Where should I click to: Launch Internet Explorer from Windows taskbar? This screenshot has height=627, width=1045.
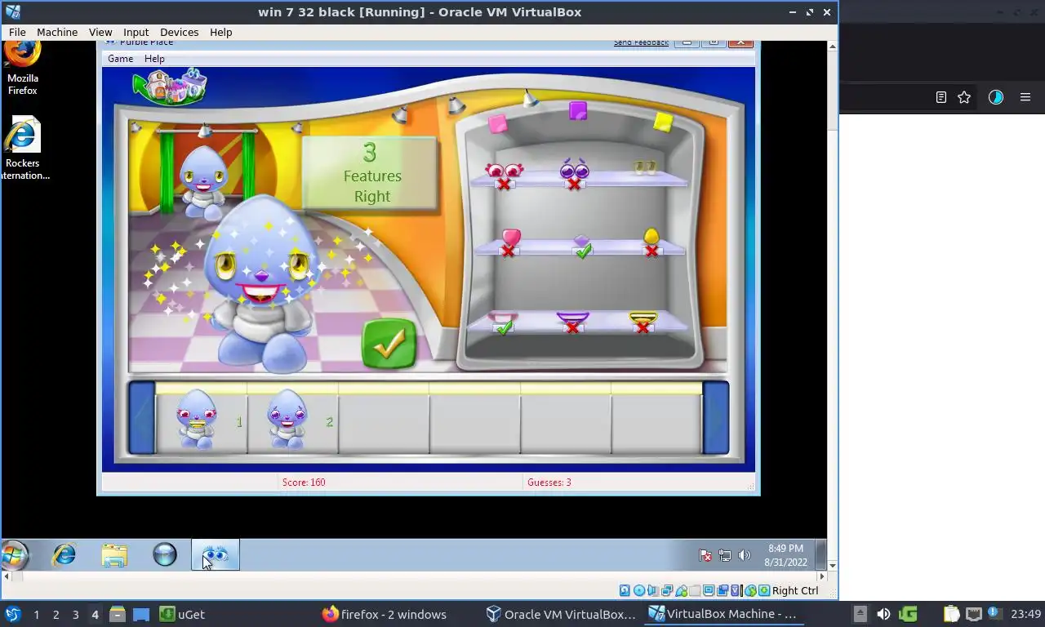pos(64,555)
